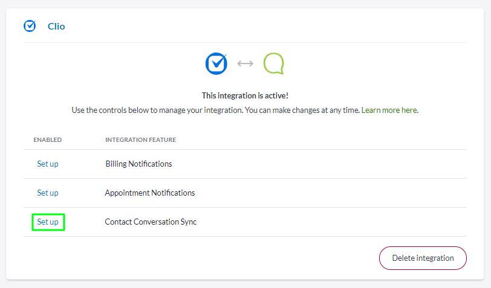Viewport: 491px width, 288px height.
Task: Select the Contact Conversation Sync feature label
Action: pos(151,222)
